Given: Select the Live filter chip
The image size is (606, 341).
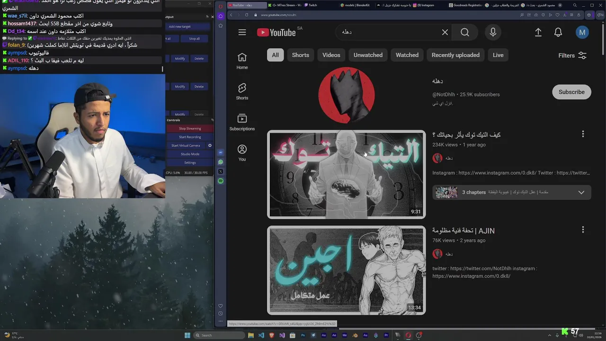Looking at the screenshot, I should [498, 55].
